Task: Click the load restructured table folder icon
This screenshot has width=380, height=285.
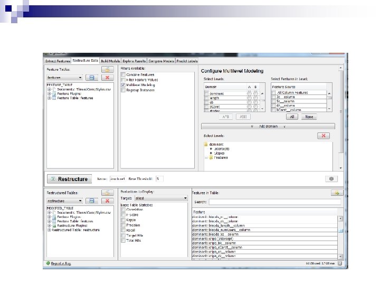Action: (x=107, y=193)
